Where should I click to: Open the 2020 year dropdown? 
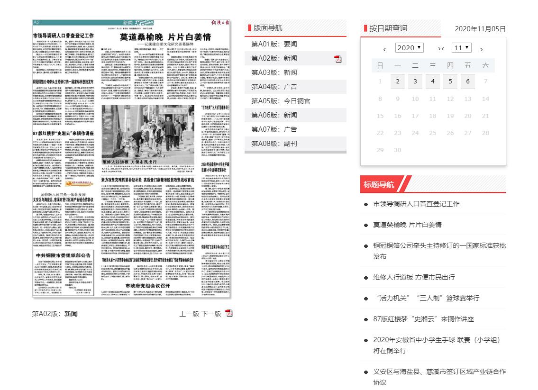(409, 48)
